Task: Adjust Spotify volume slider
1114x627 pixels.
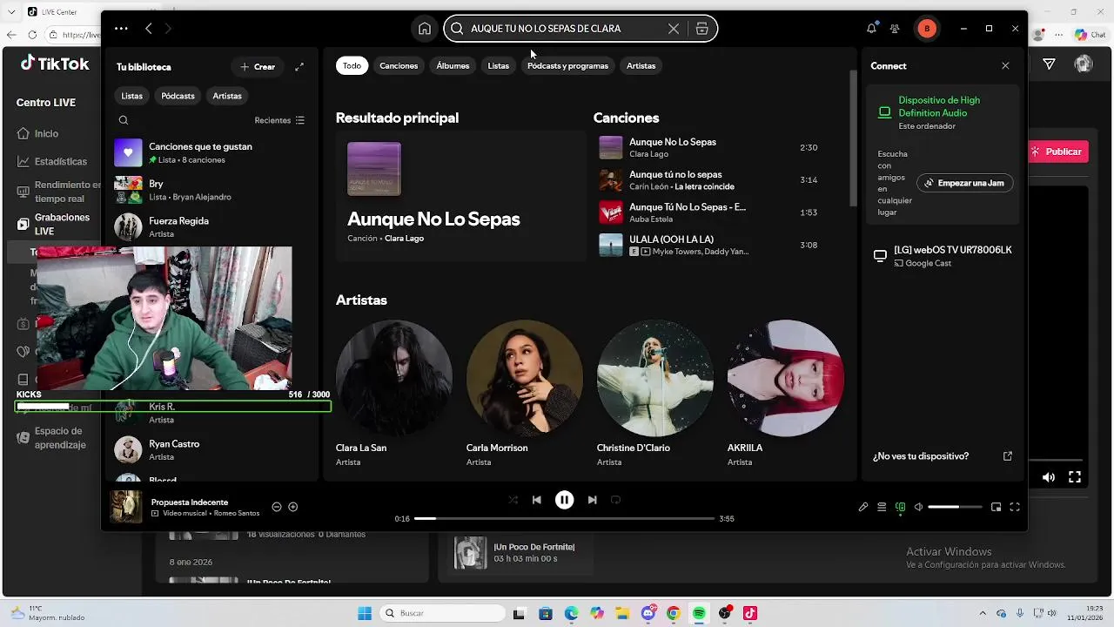Action: pyautogui.click(x=955, y=507)
